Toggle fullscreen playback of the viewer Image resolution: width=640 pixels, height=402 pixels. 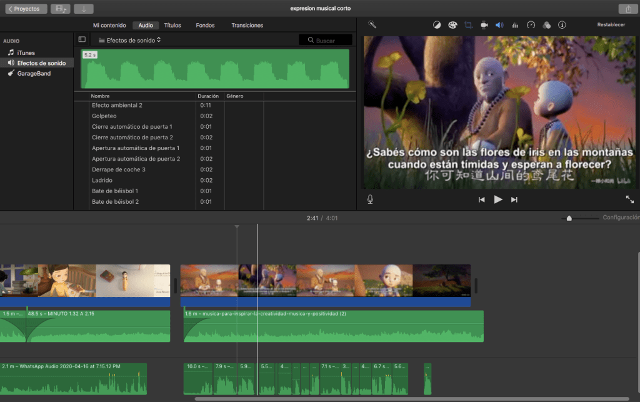tap(629, 199)
